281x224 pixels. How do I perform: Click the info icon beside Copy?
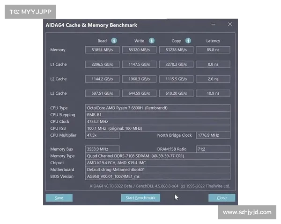point(188,41)
